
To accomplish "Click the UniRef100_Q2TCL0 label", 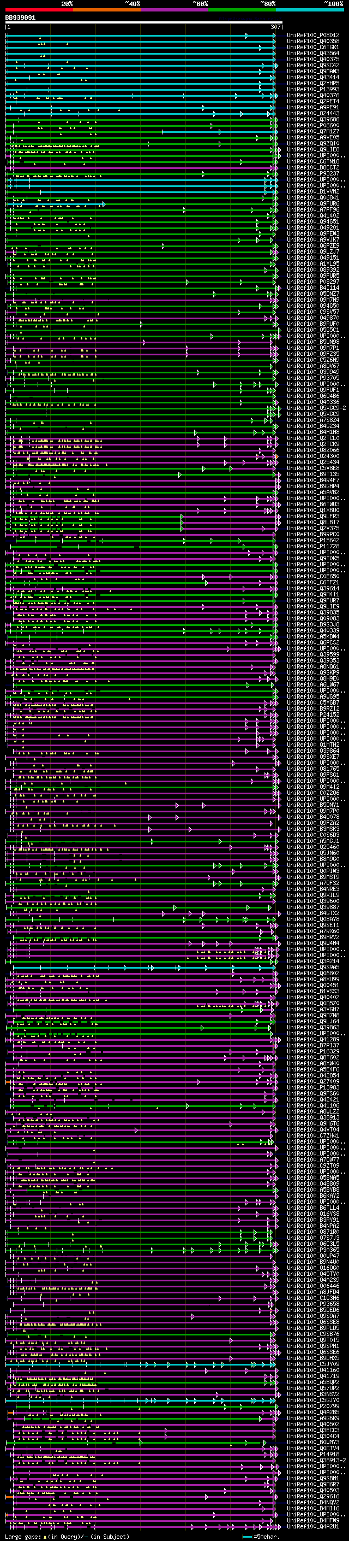I will (313, 438).
